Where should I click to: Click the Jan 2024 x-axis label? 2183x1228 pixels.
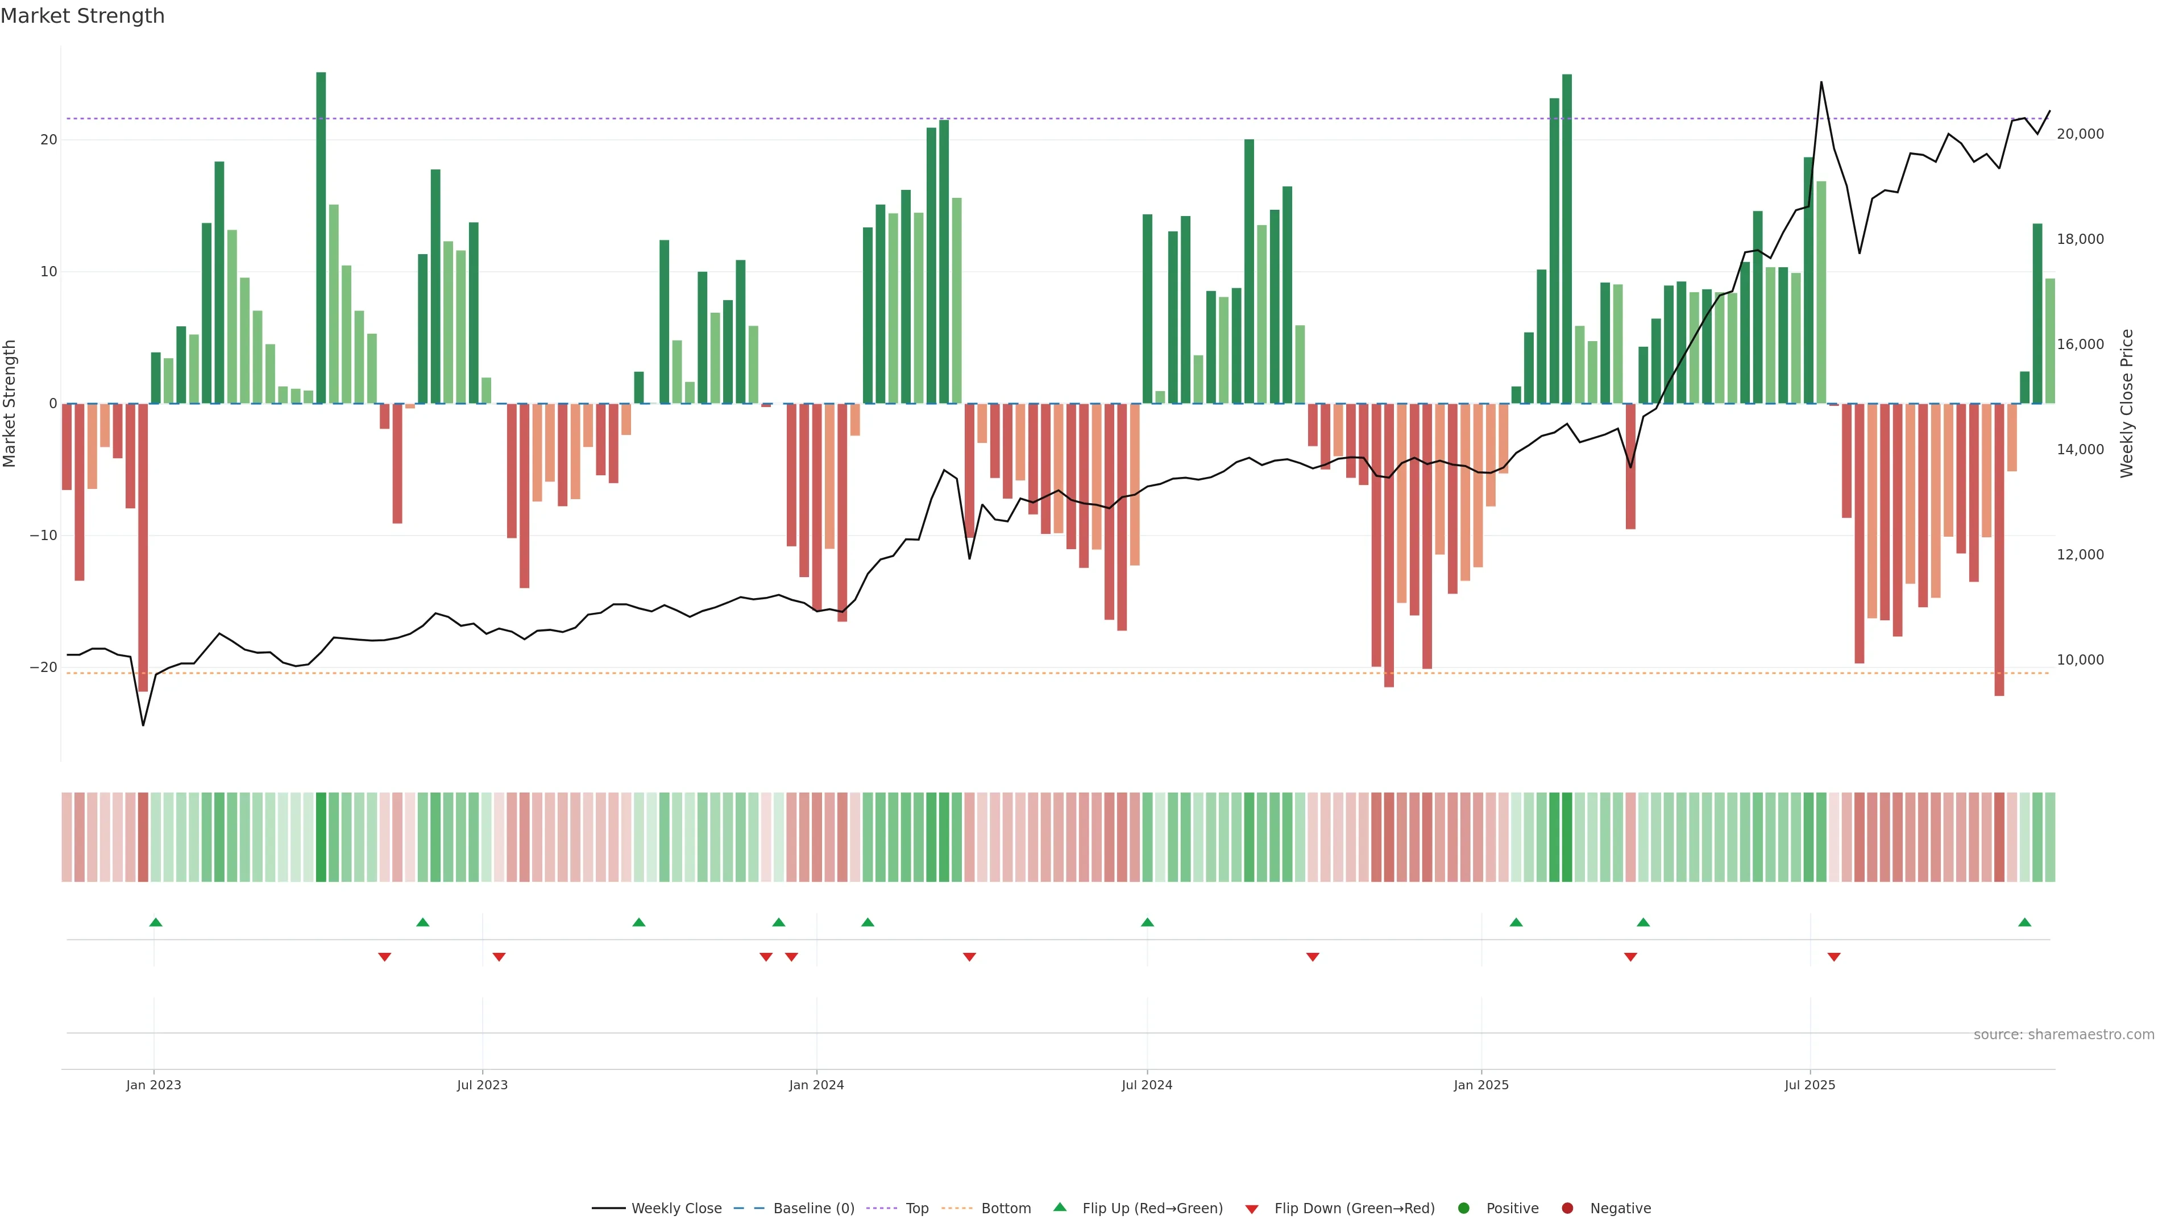point(816,1085)
